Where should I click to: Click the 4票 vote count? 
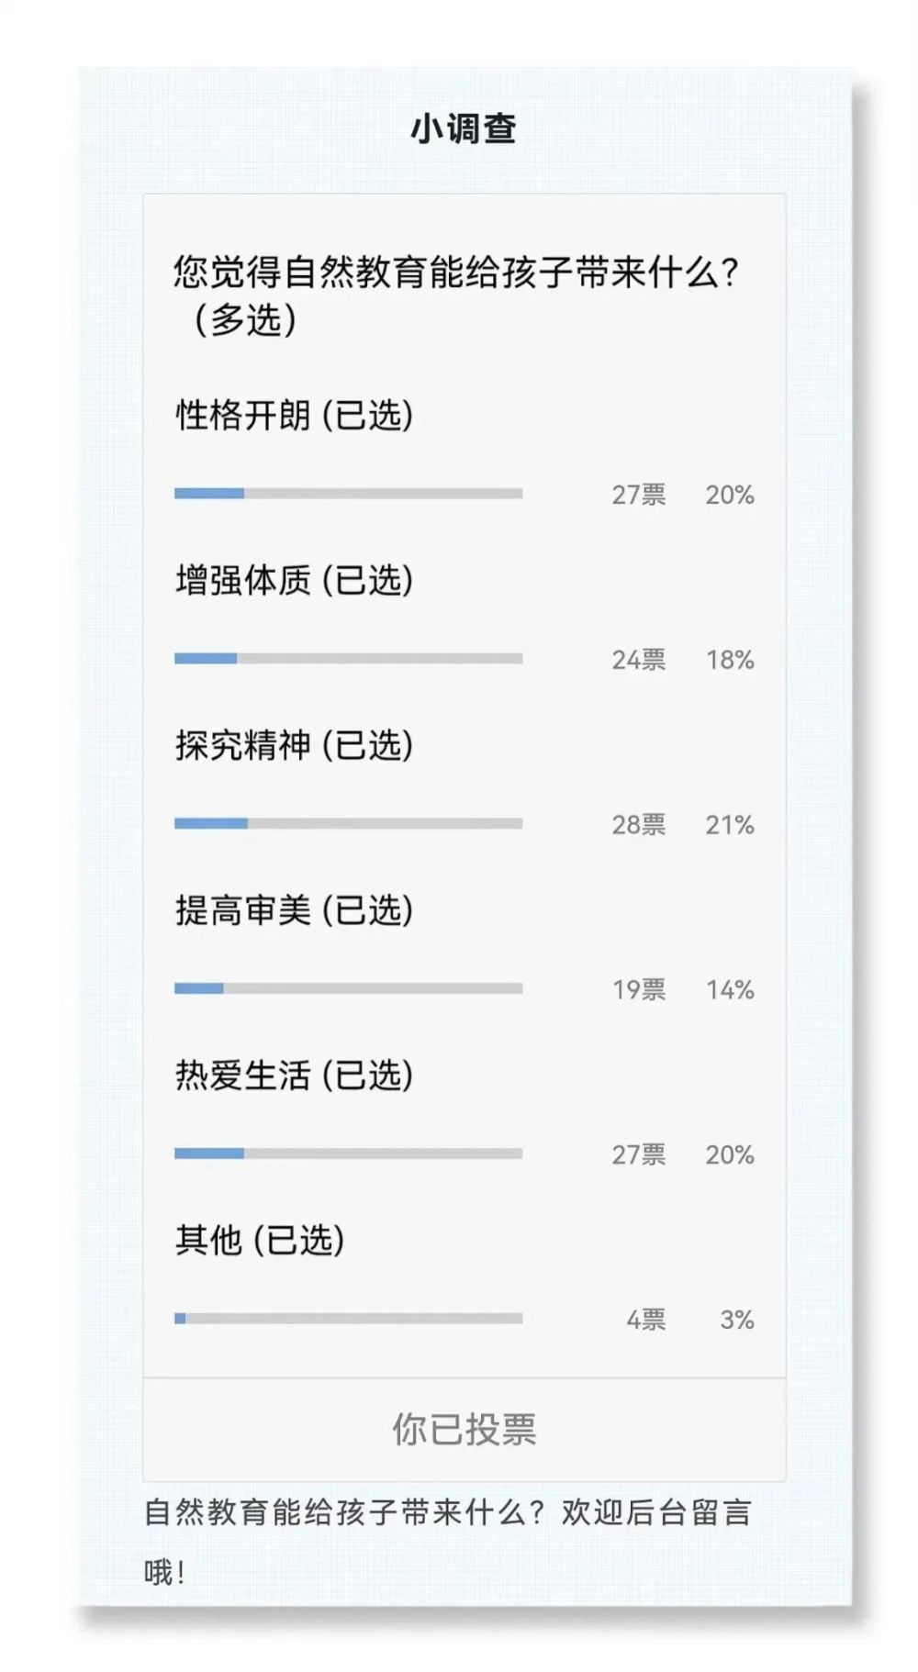click(x=645, y=1321)
